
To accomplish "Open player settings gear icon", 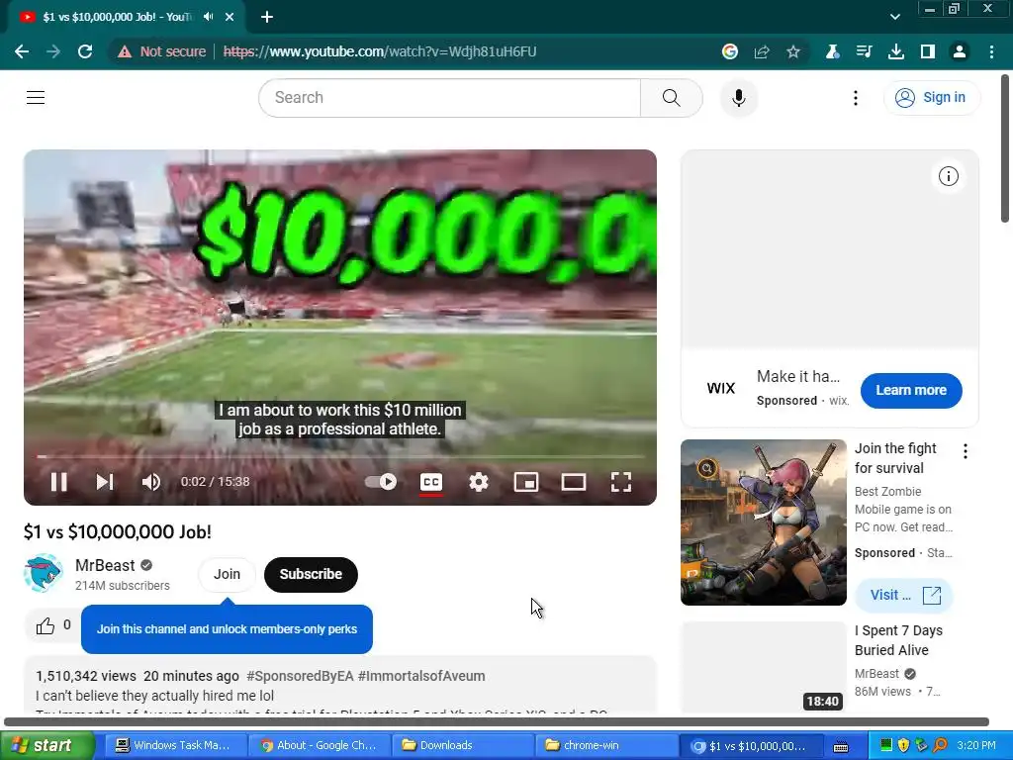I will (478, 482).
